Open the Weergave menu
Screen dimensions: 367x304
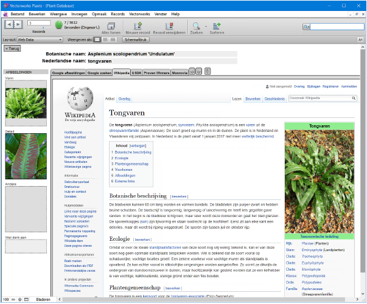[x=58, y=14]
